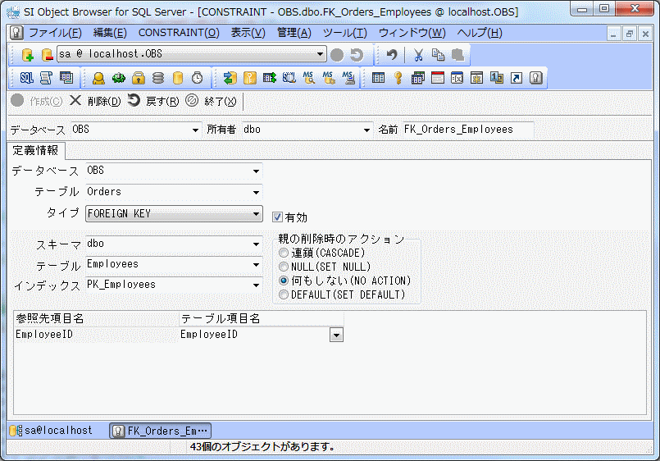This screenshot has width=660, height=461.
Task: Click the 名前 FK_Orders_Employees text field
Action: (467, 130)
